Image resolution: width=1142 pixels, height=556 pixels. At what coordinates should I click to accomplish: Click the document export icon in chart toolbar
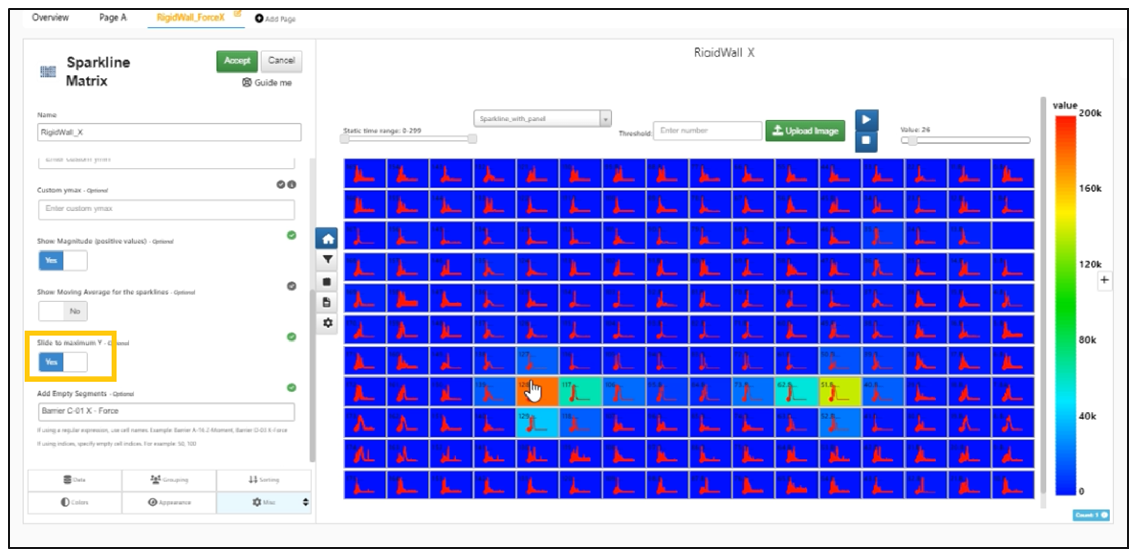click(x=327, y=302)
